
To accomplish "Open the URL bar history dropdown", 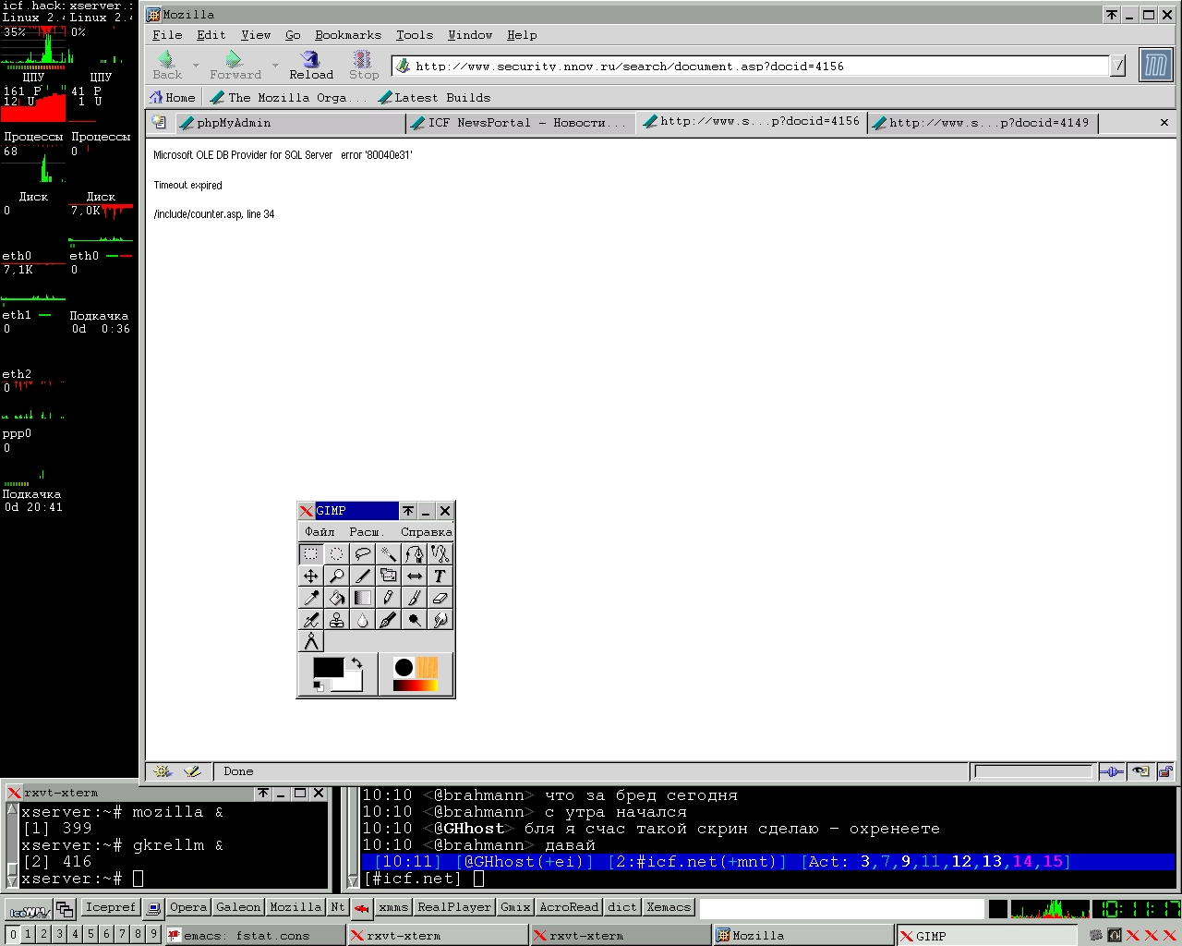I will 1118,66.
